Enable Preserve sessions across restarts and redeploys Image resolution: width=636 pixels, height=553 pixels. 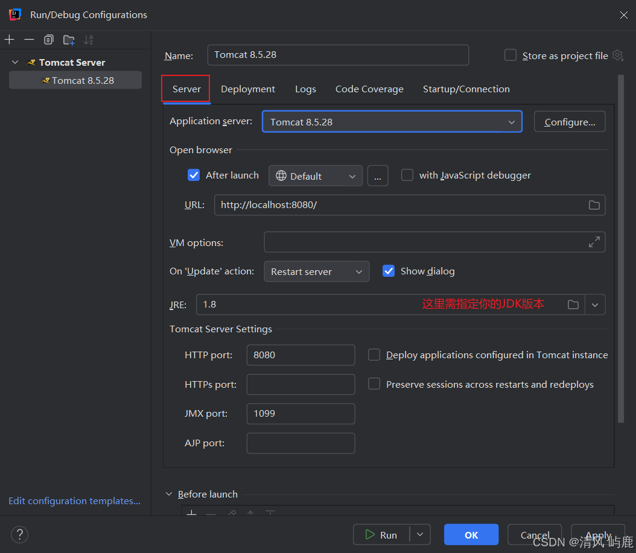[x=374, y=384]
